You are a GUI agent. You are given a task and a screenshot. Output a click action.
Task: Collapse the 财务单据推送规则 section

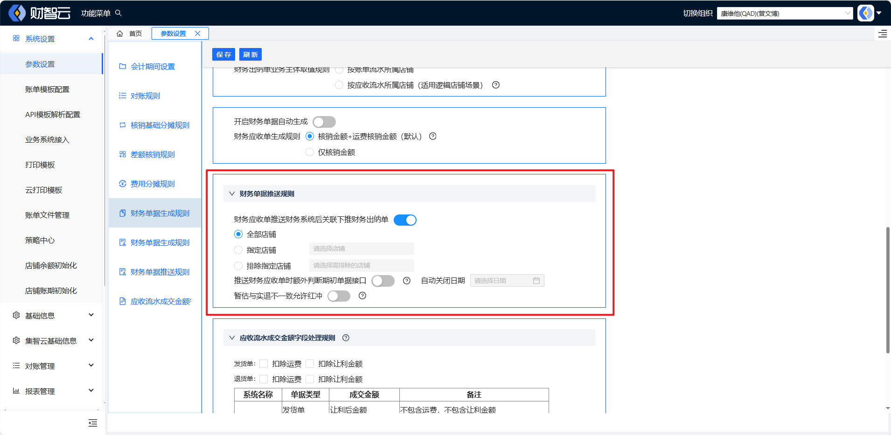pyautogui.click(x=232, y=193)
